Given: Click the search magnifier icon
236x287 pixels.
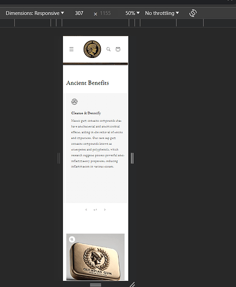Looking at the screenshot, I should tap(108, 49).
